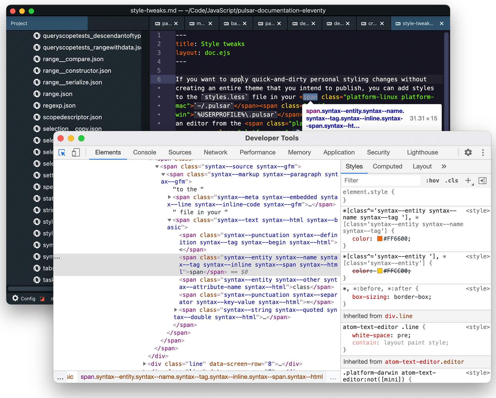
Task: Expand the div with data-screen-row 8
Action: click(x=144, y=364)
